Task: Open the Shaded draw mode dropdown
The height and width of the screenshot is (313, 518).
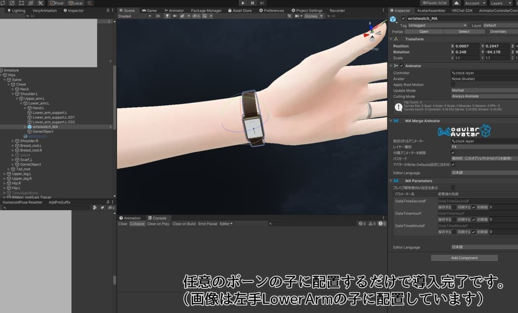Action: pos(134,16)
